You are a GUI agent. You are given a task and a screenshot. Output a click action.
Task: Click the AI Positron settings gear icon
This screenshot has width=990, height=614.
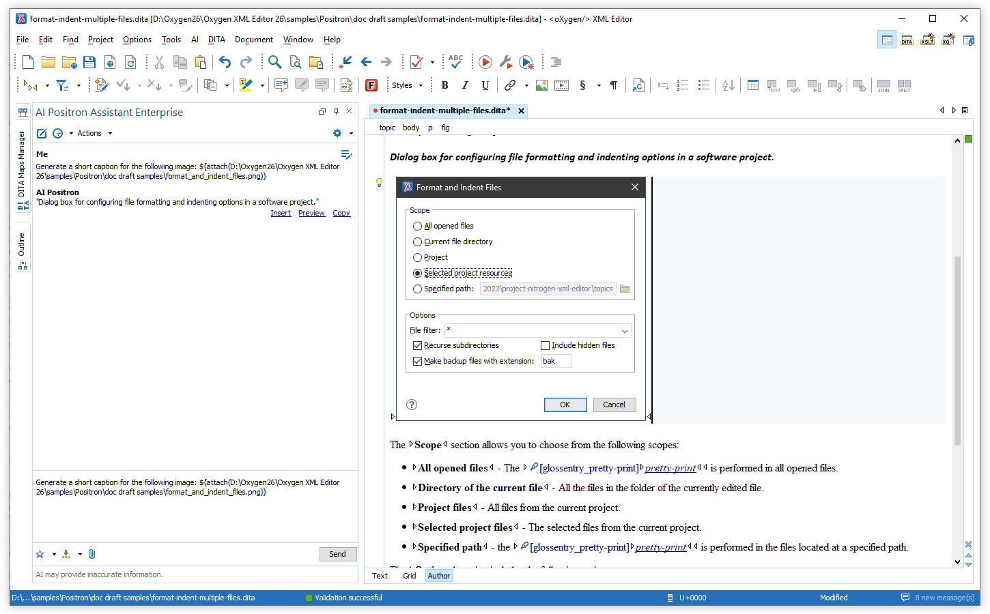click(337, 133)
